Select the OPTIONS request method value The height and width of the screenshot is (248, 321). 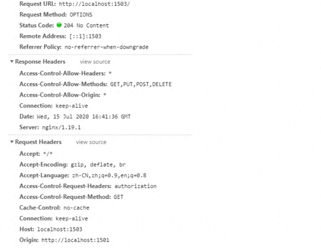point(79,15)
